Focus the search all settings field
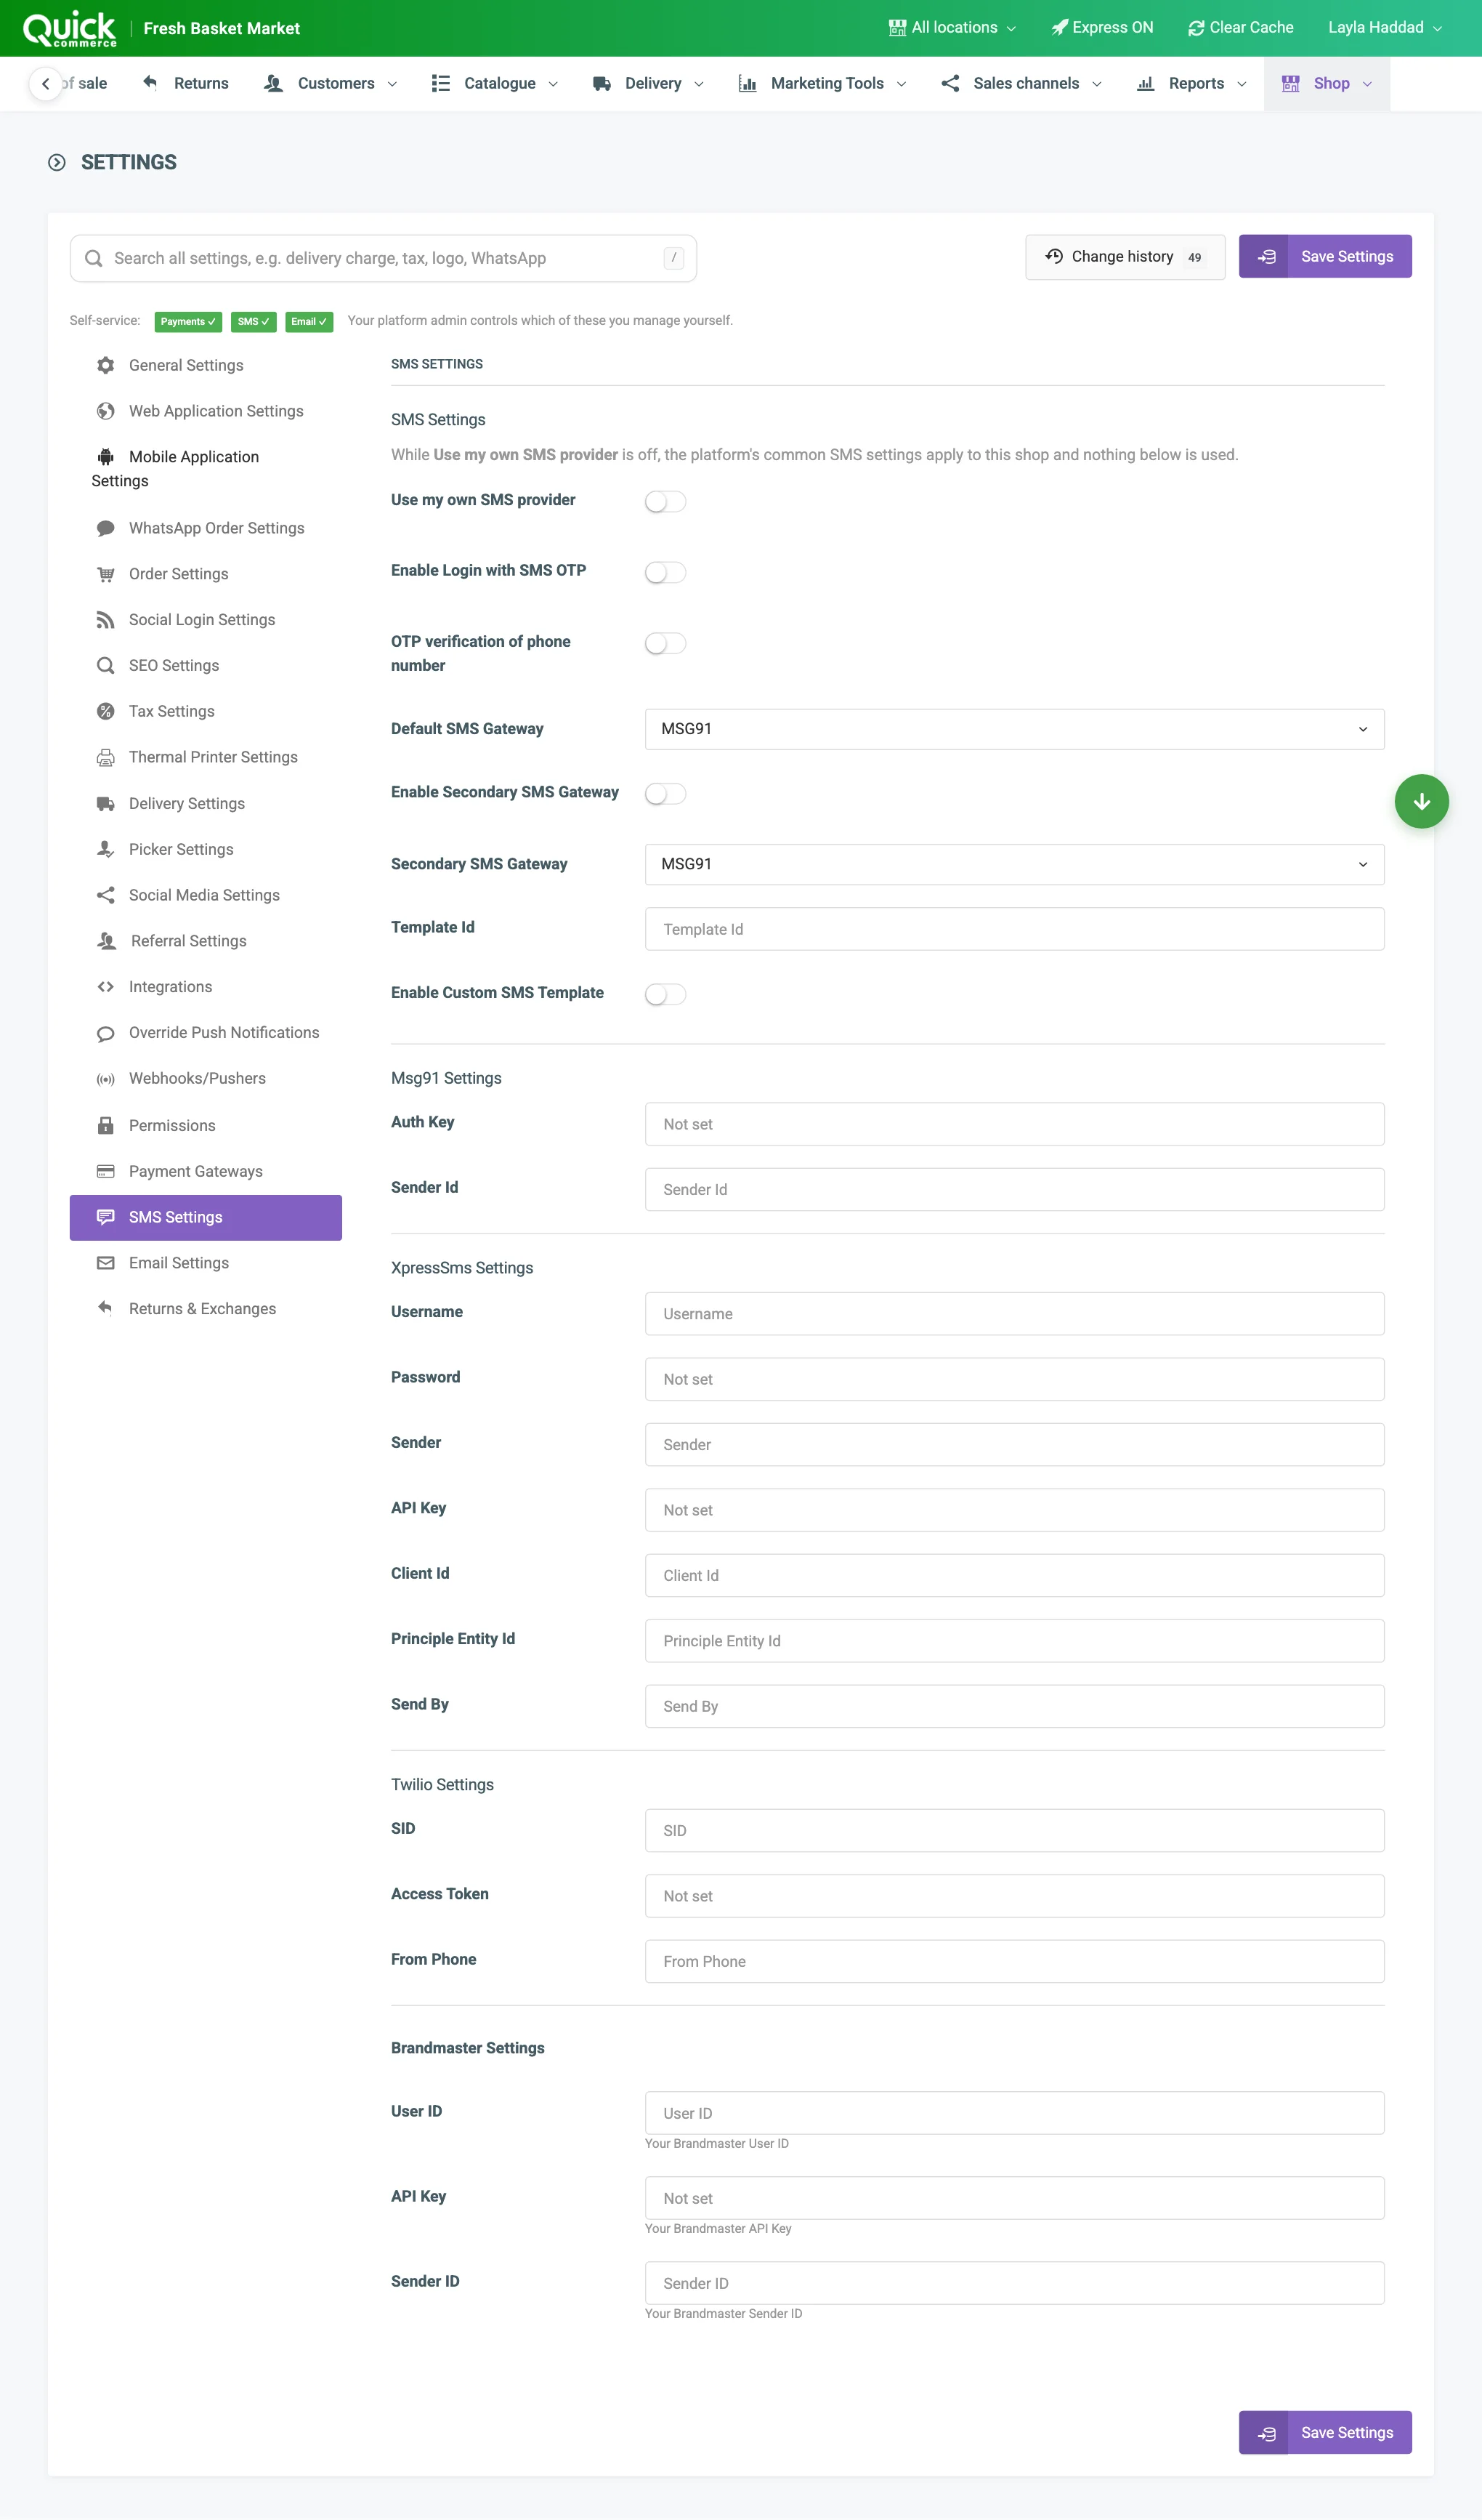Viewport: 1482px width, 2520px height. 383,258
